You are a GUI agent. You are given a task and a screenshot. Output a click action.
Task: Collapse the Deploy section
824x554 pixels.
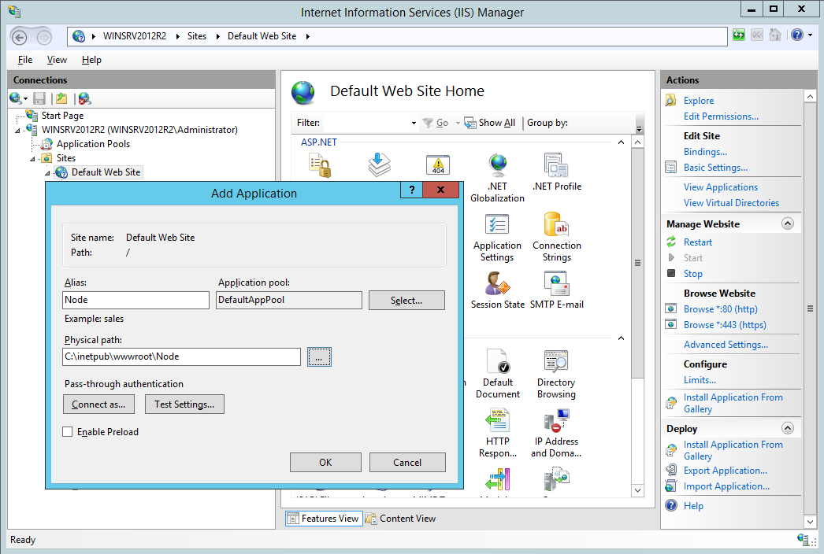[787, 428]
